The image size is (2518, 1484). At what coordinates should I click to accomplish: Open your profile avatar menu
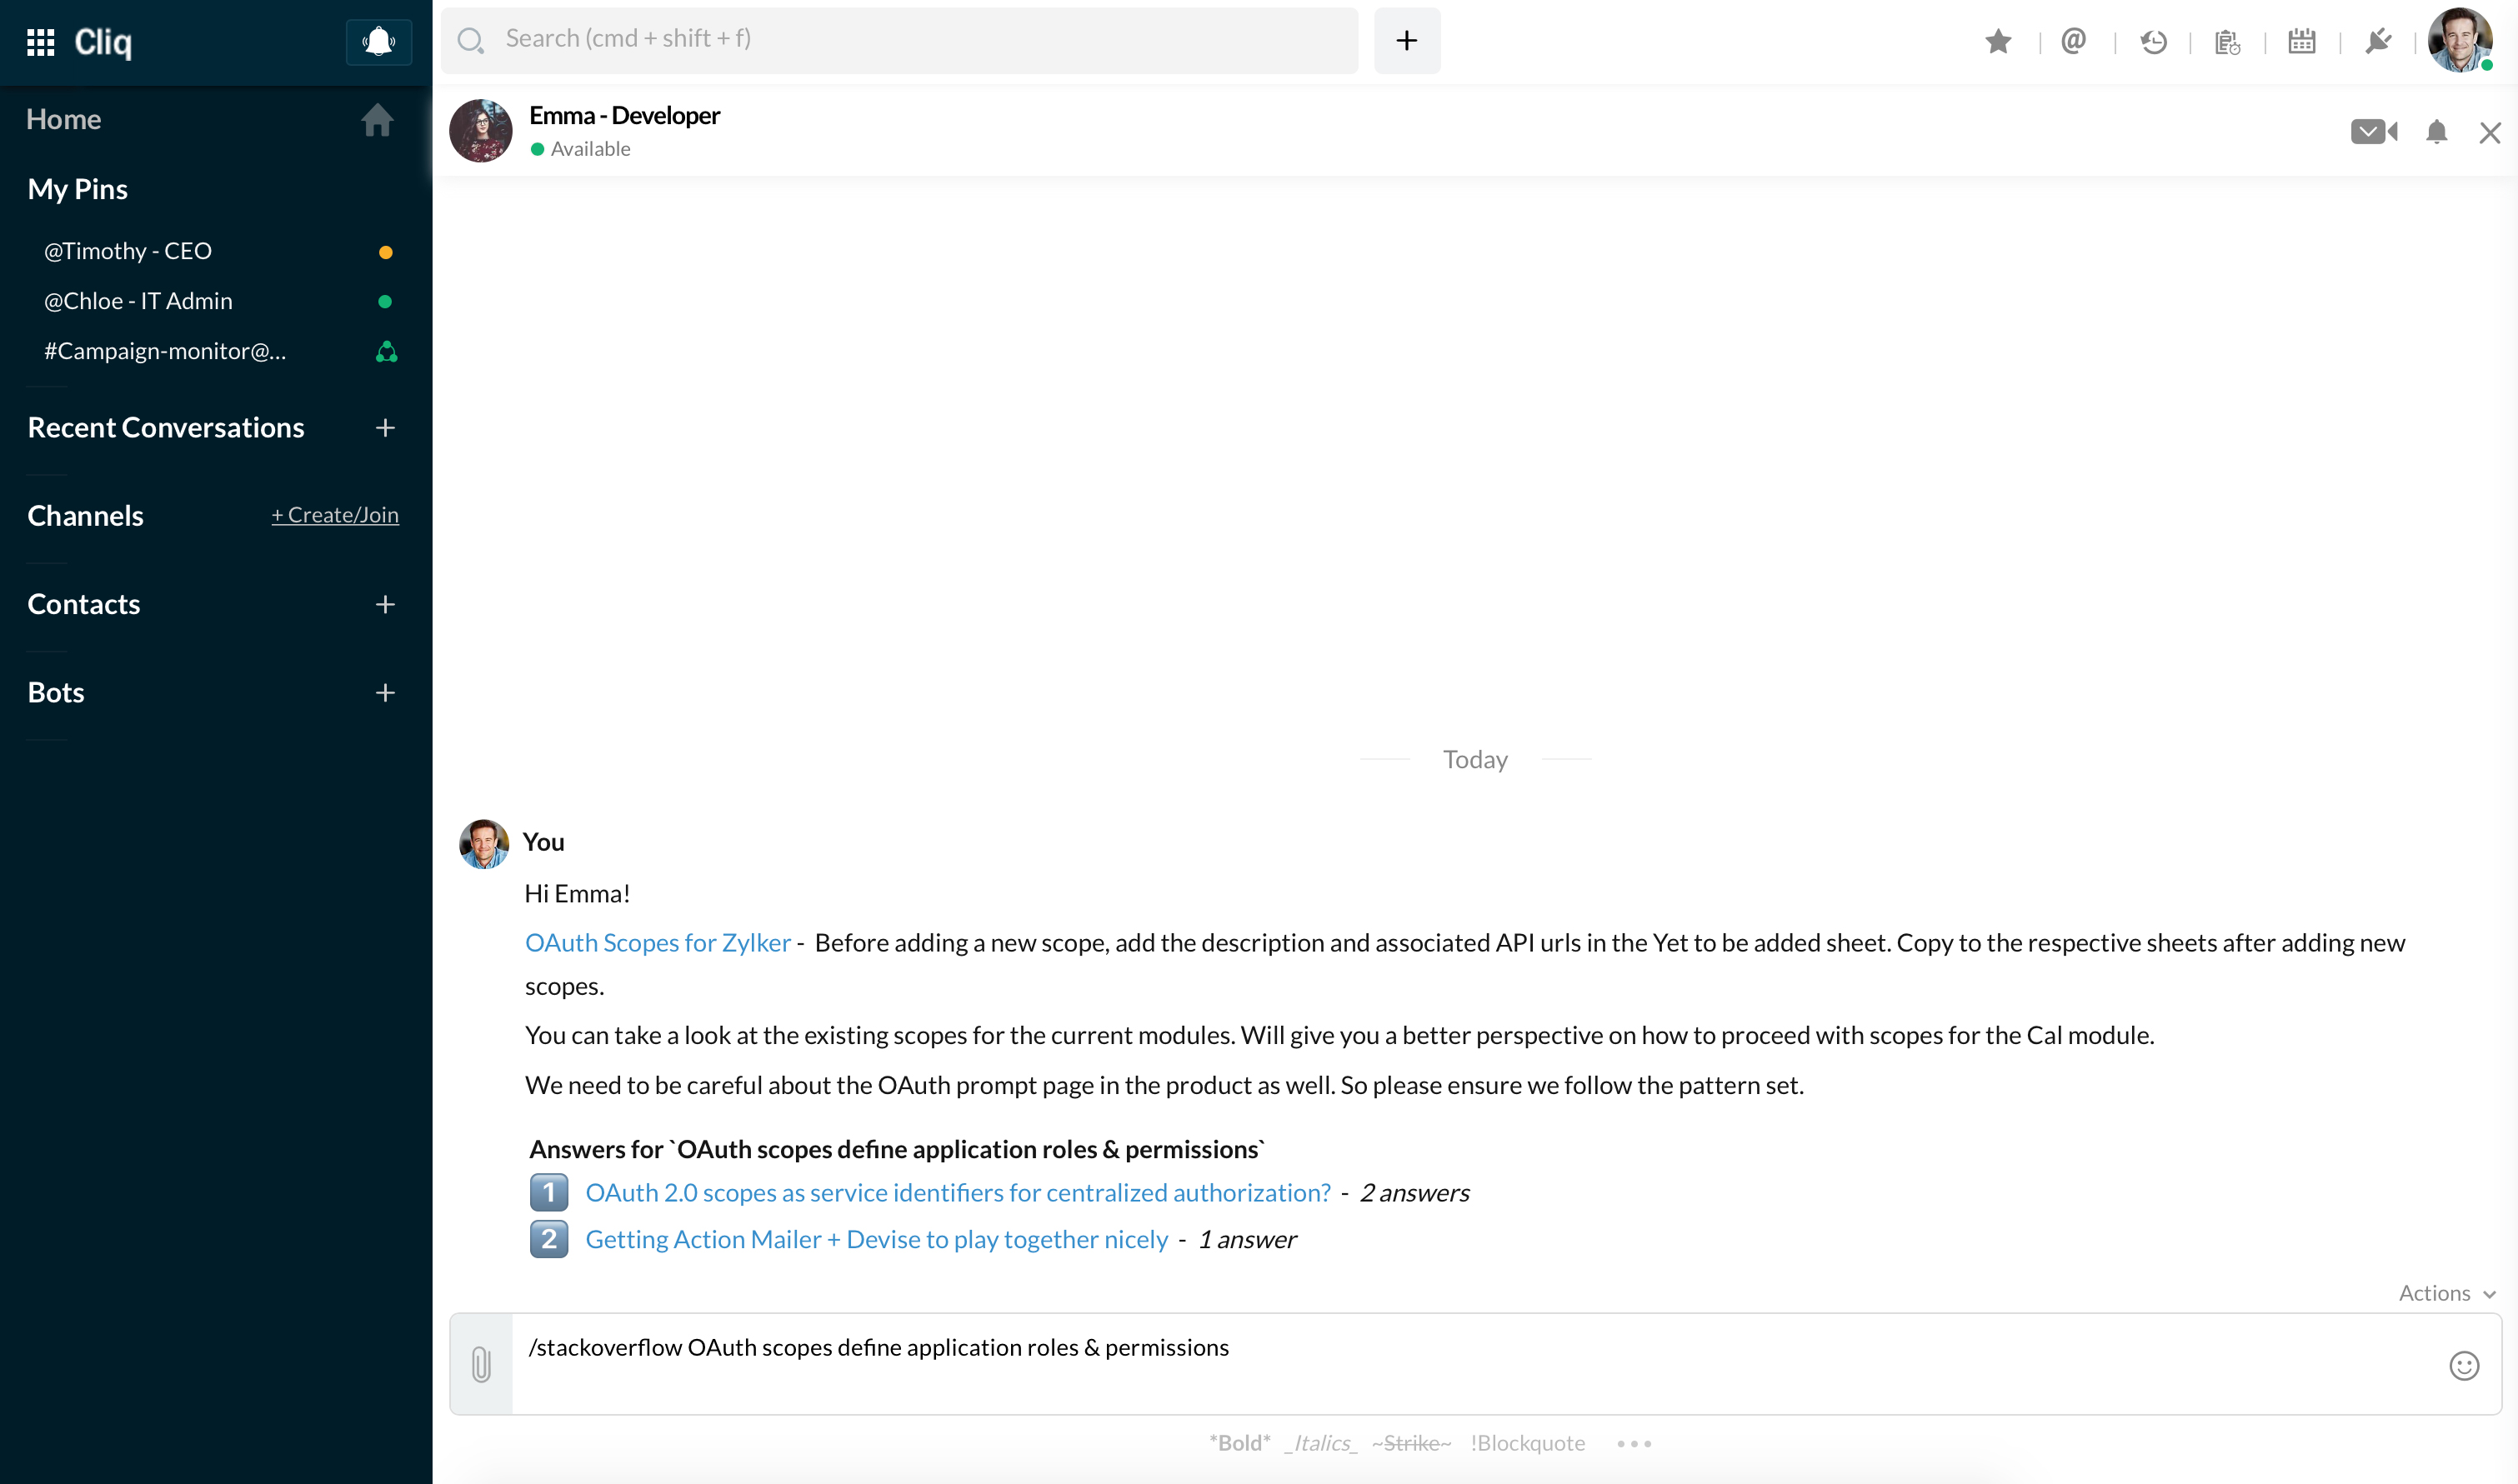tap(2461, 40)
